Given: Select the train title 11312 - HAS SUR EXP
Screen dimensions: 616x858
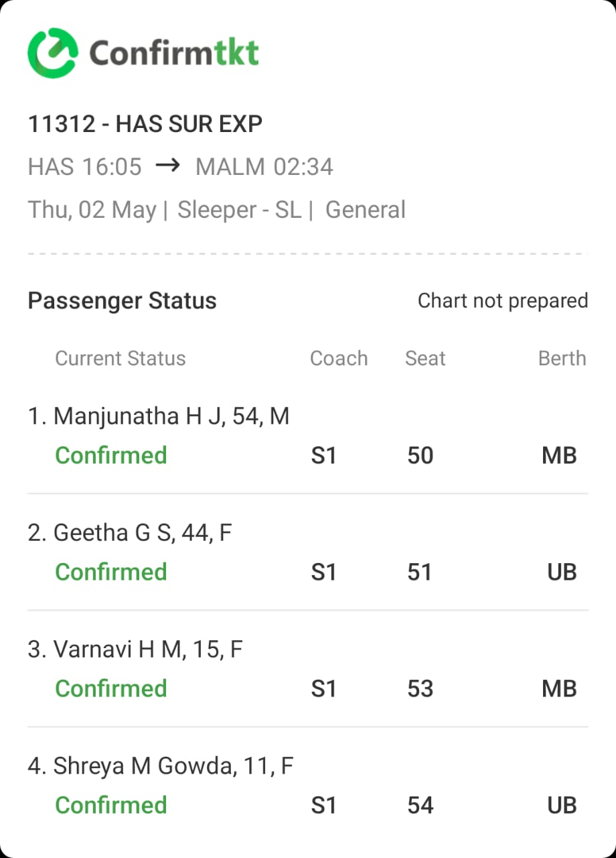Looking at the screenshot, I should pos(145,124).
